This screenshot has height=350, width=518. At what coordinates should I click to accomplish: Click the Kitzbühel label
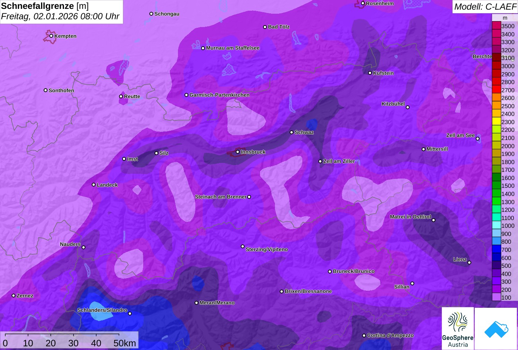tap(393, 104)
